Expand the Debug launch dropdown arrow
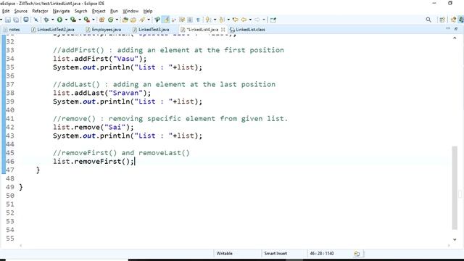 [53, 20]
